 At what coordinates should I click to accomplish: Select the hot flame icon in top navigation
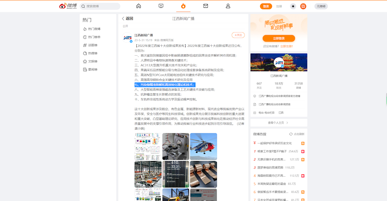[x=183, y=6]
